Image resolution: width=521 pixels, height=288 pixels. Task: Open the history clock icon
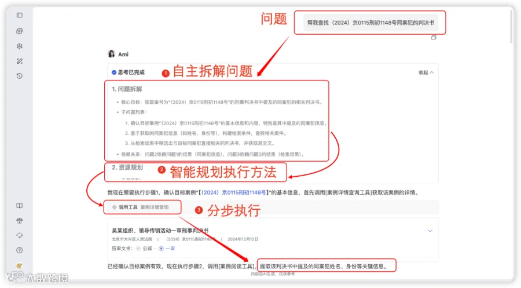pyautogui.click(x=20, y=76)
